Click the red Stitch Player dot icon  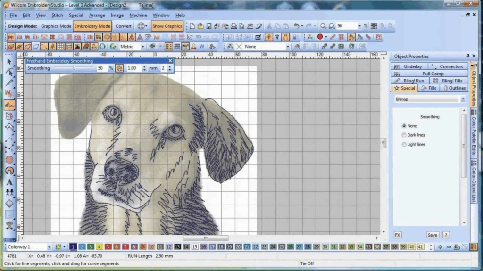click(x=320, y=37)
